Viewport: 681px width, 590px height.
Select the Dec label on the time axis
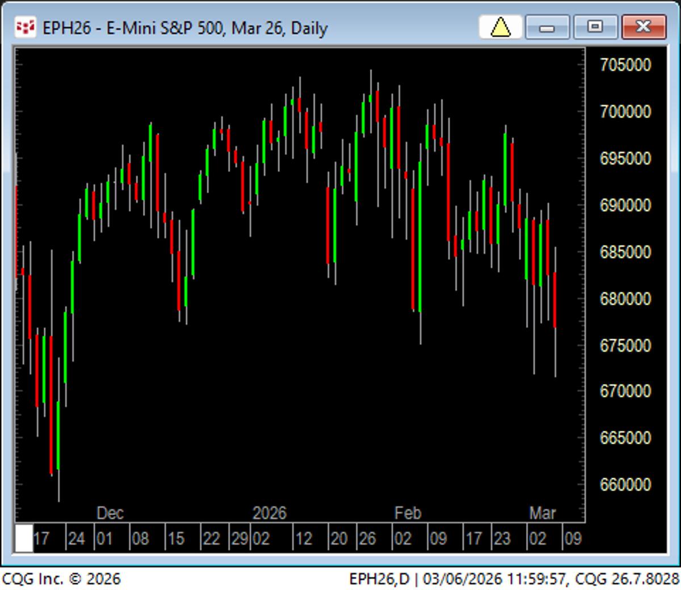[110, 513]
